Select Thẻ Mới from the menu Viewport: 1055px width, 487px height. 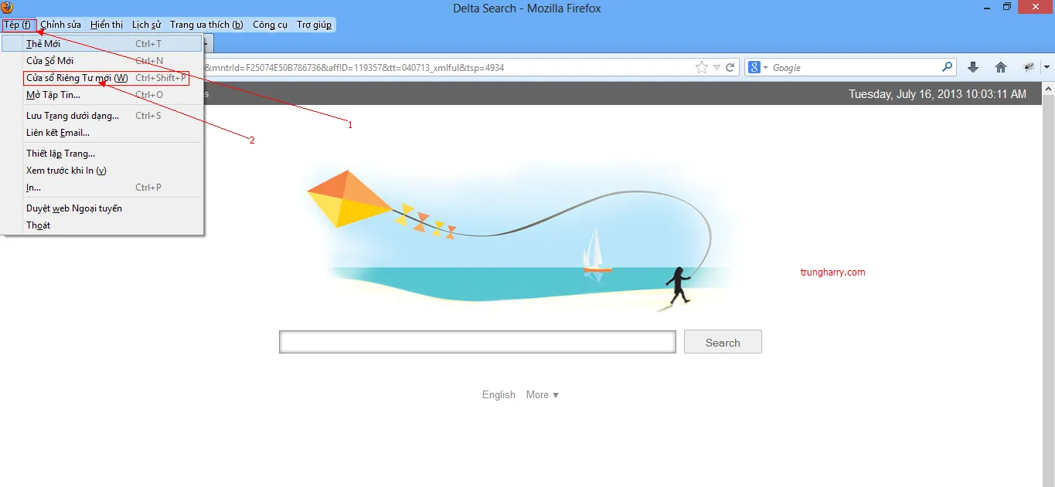coord(43,44)
